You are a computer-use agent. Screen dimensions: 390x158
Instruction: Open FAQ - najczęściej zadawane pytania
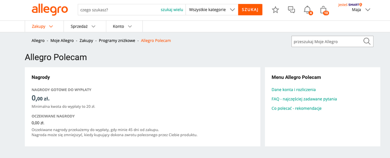tap(304, 99)
